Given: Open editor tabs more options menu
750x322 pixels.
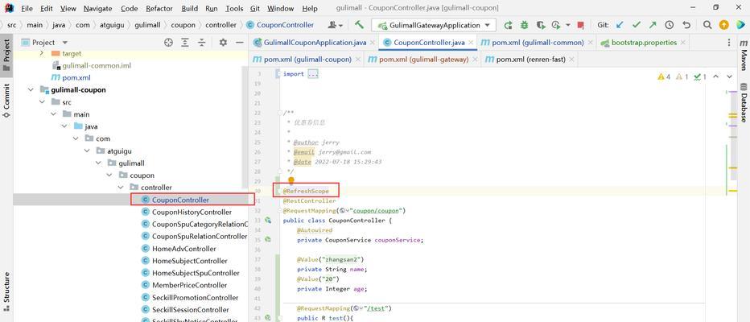Looking at the screenshot, I should click(728, 43).
